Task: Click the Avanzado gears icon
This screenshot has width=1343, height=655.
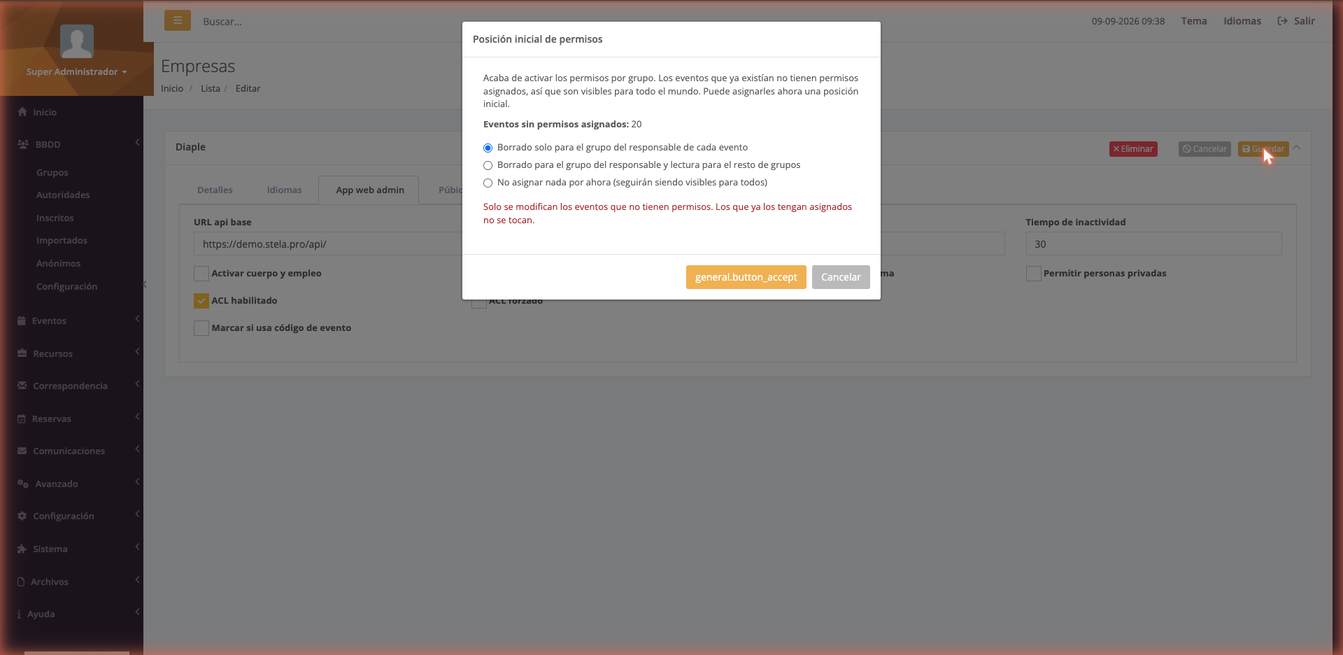Action: 23,484
